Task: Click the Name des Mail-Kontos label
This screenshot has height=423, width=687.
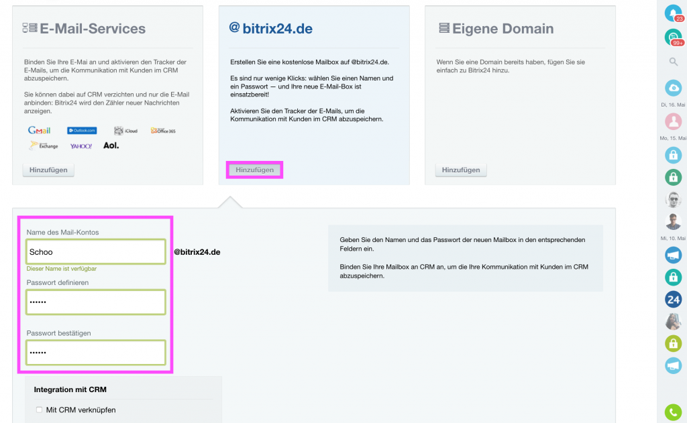Action: (x=62, y=233)
